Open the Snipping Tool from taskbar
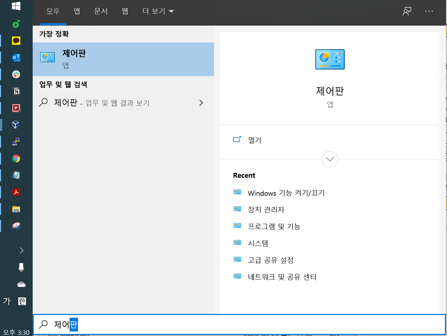 click(16, 226)
